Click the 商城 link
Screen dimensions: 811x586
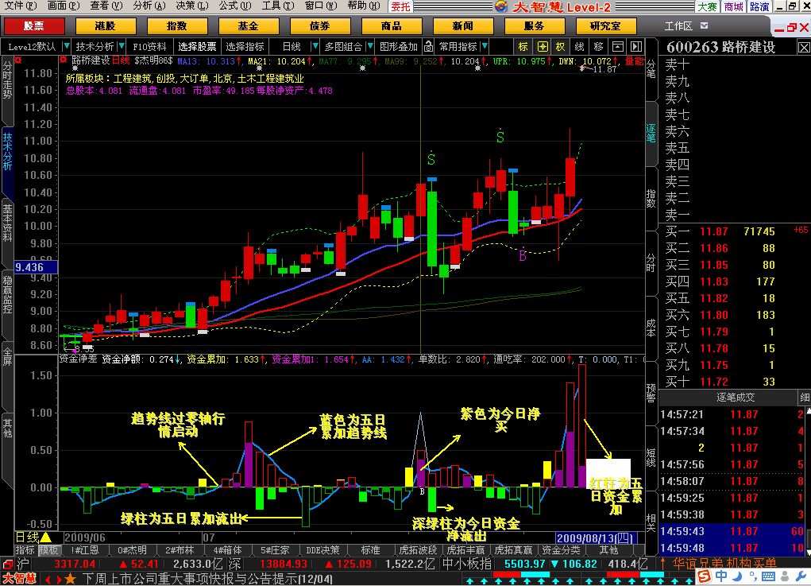coord(733,6)
